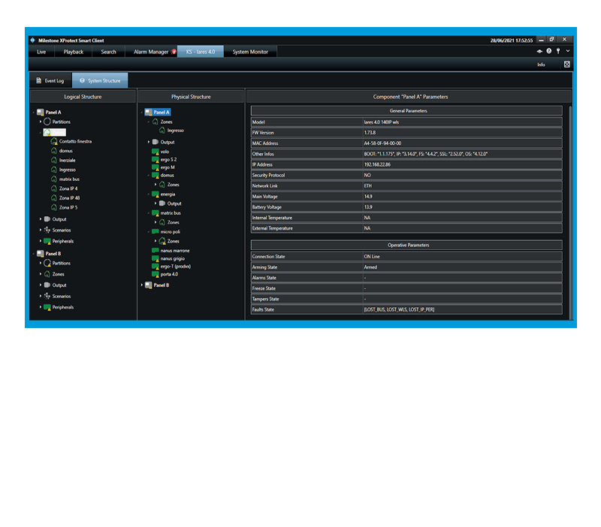Open the System Monitor tab
601x527 pixels.
(250, 52)
